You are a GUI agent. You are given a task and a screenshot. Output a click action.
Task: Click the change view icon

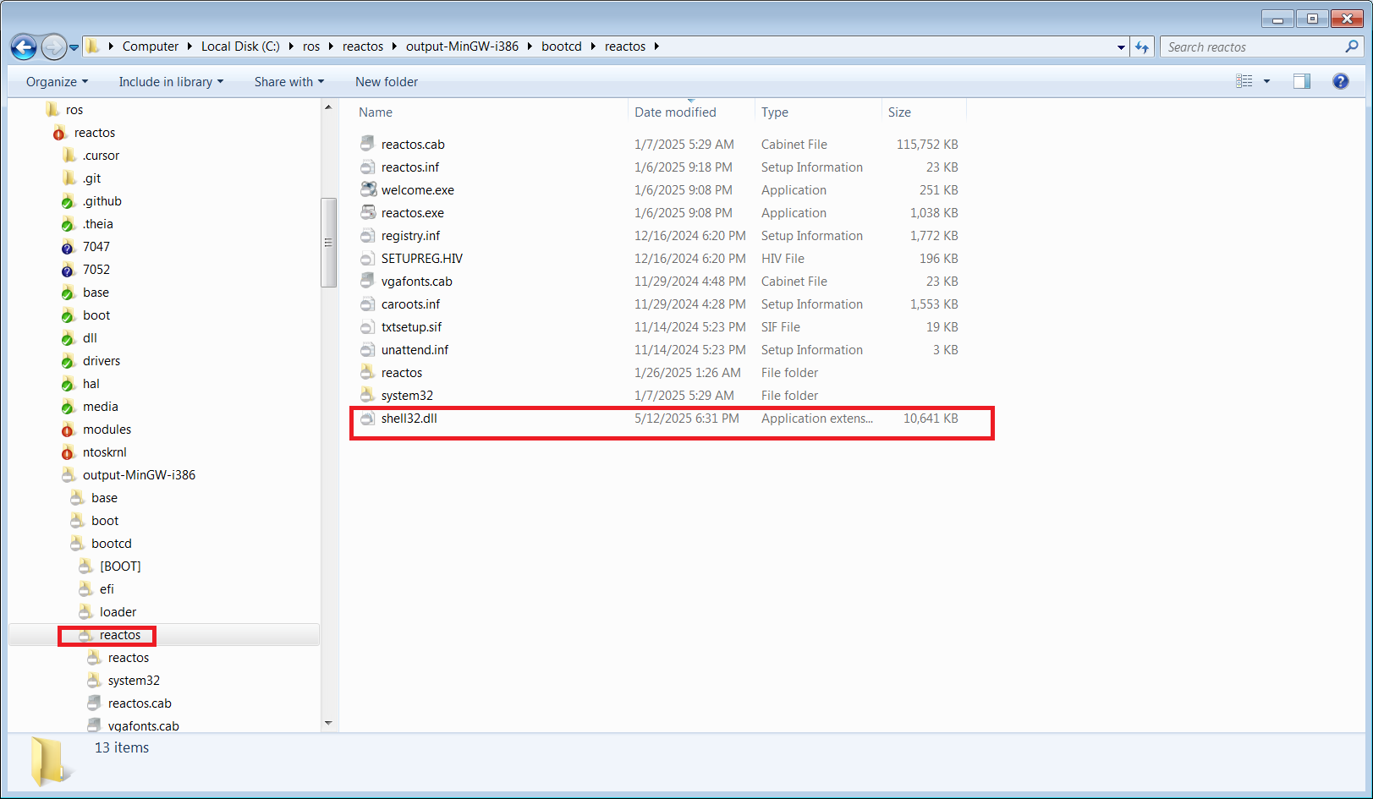click(1244, 81)
